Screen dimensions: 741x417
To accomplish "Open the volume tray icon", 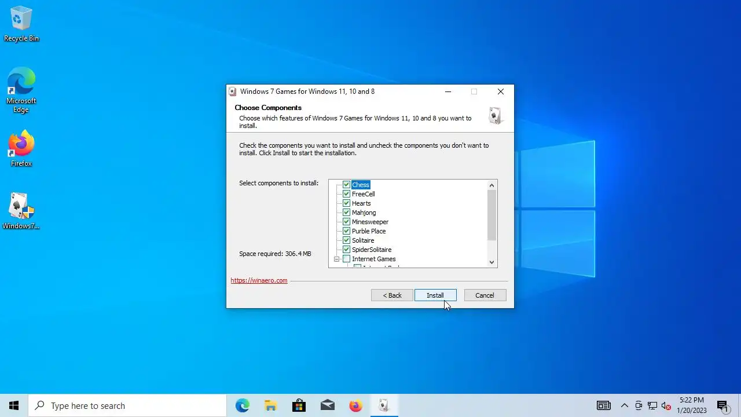I will 666,405.
